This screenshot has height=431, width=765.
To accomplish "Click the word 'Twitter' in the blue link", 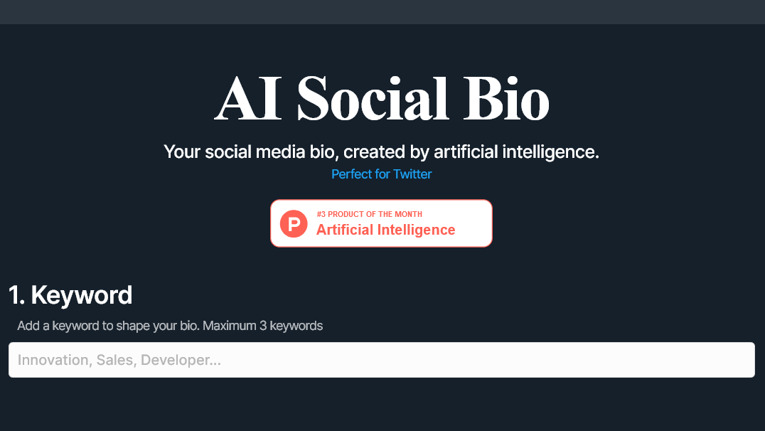I will click(x=412, y=174).
